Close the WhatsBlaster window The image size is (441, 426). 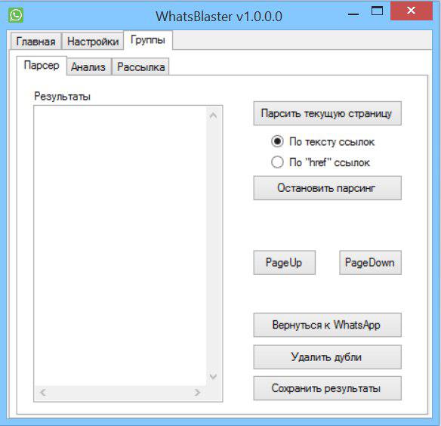pyautogui.click(x=412, y=11)
